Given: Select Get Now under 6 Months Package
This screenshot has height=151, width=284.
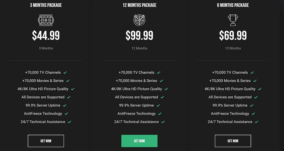Looking at the screenshot, I should coord(233,141).
